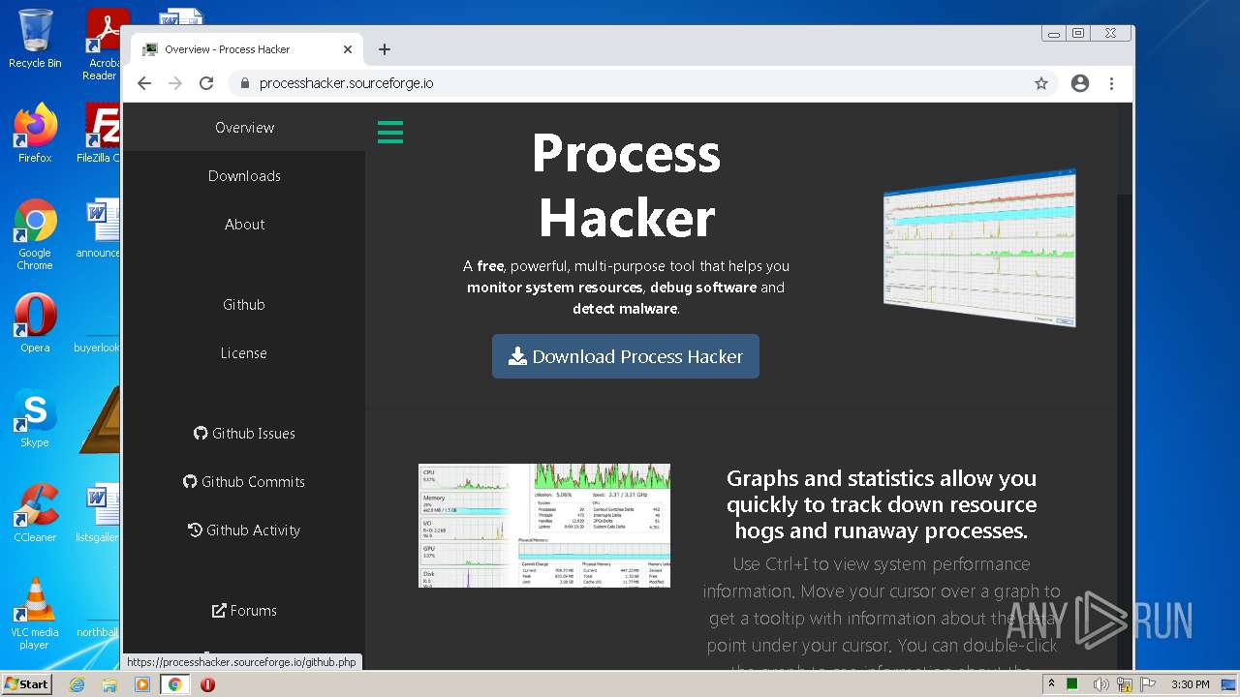
Task: Go back with the browser back arrow
Action: tap(144, 83)
